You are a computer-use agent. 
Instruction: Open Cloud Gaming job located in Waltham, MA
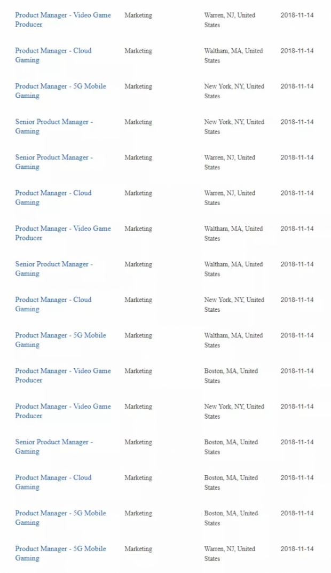pos(53,55)
